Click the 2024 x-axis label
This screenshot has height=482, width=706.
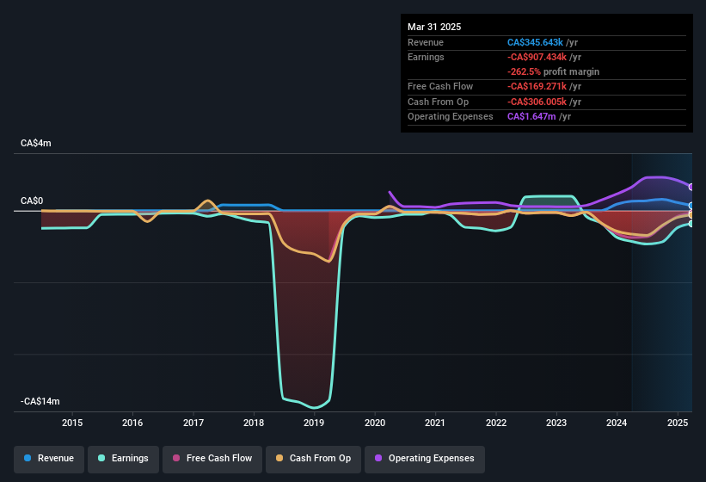click(x=617, y=423)
